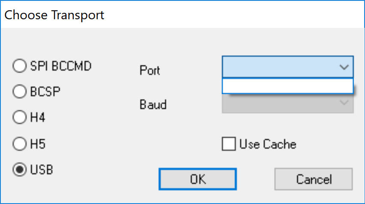The width and height of the screenshot is (365, 204).
Task: Select the USB radio button
Action: click(19, 169)
